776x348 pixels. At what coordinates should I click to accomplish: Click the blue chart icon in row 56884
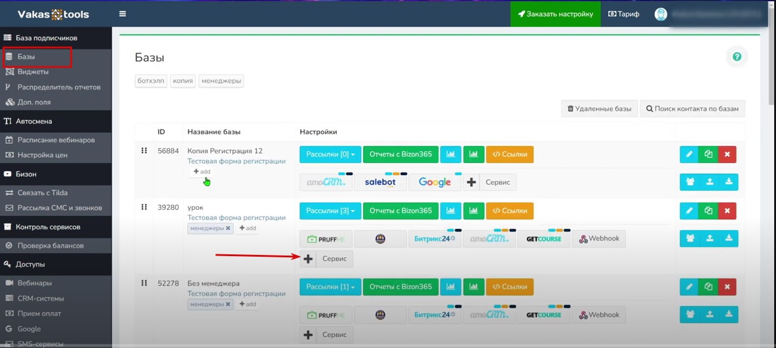[451, 155]
